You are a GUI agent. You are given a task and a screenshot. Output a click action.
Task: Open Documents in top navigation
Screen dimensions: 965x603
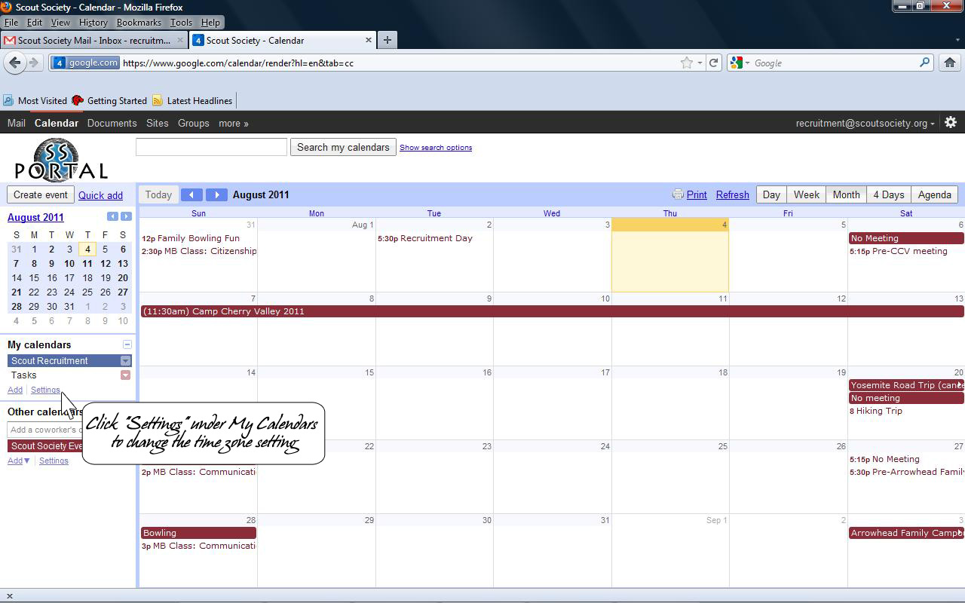[x=112, y=123]
